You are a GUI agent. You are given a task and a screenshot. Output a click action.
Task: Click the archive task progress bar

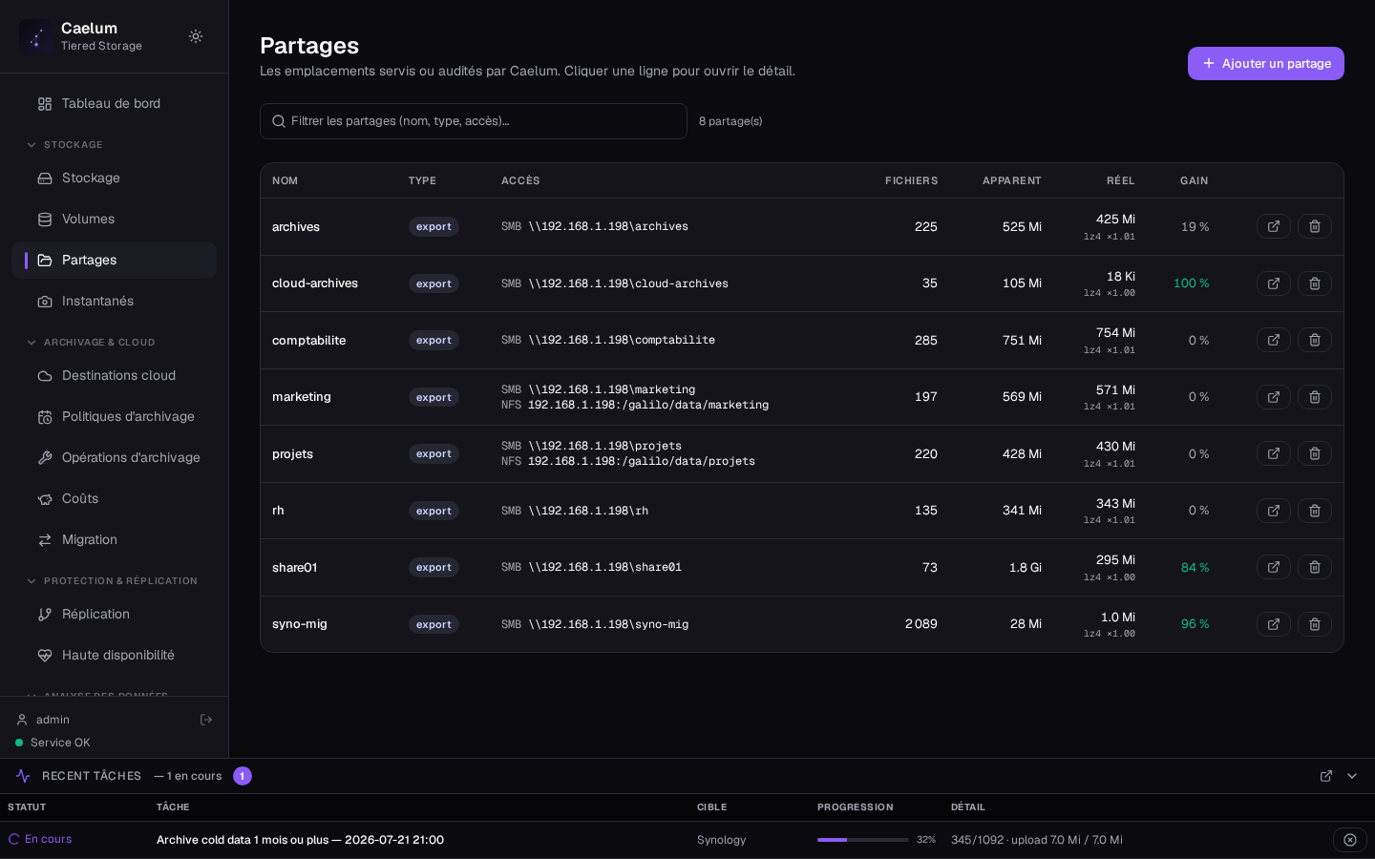tap(863, 840)
